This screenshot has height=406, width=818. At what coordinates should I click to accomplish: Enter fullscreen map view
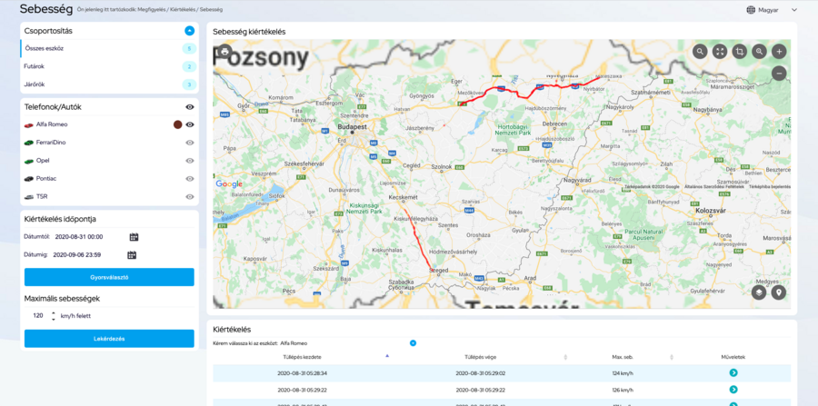(720, 52)
